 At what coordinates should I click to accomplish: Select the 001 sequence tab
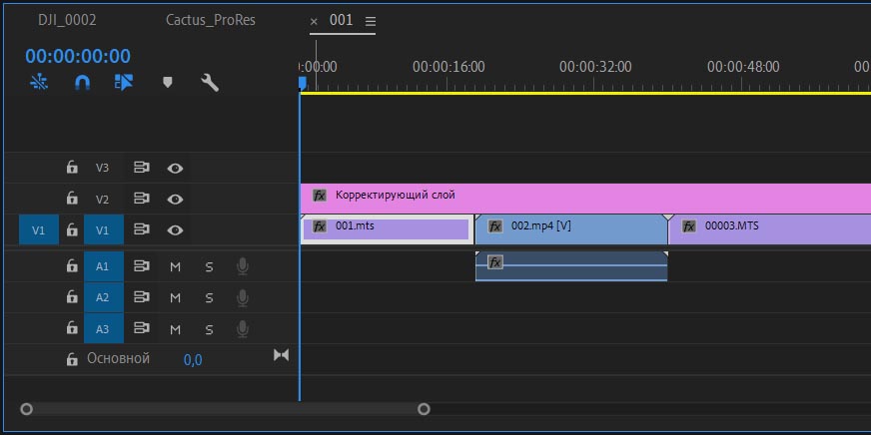click(x=341, y=20)
